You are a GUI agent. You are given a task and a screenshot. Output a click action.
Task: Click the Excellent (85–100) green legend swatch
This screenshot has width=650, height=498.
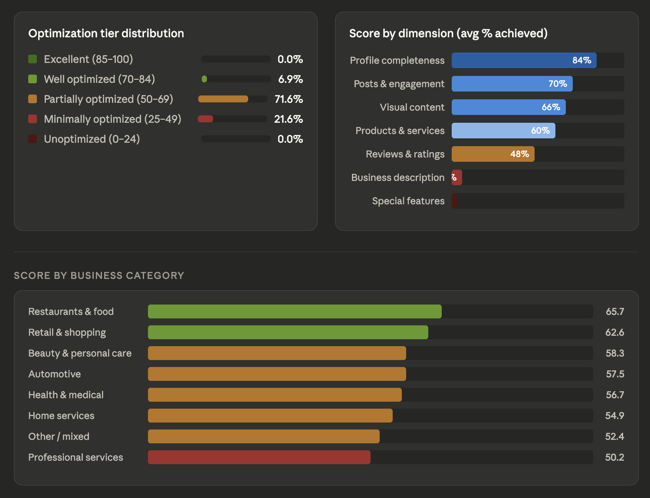33,59
